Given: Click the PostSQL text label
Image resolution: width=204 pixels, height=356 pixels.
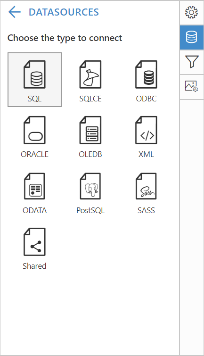Looking at the screenshot, I should pyautogui.click(x=90, y=210).
